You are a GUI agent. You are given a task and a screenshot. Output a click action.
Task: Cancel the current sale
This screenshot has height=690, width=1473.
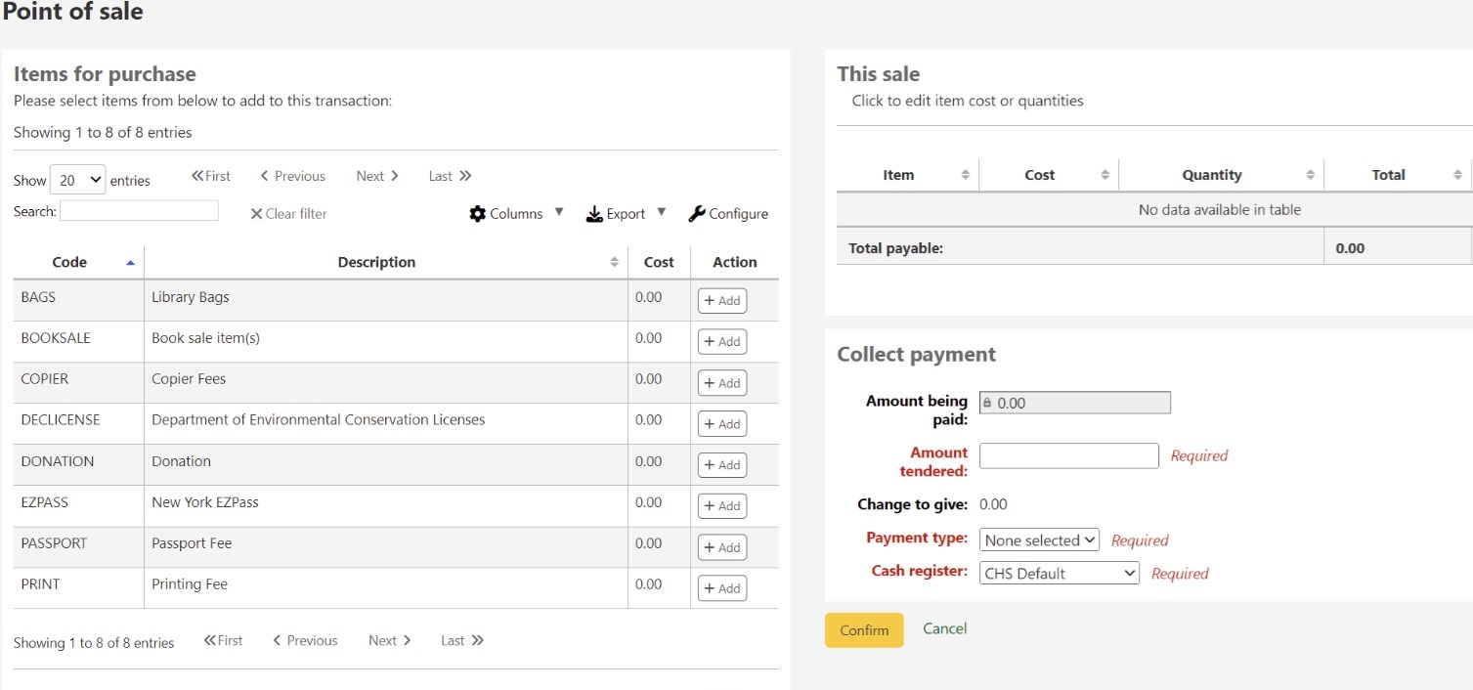point(944,628)
